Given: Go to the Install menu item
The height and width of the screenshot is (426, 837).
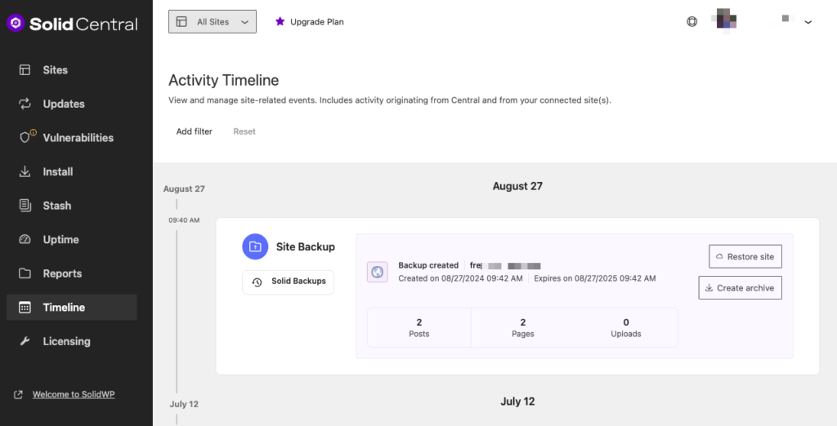Looking at the screenshot, I should pos(58,171).
